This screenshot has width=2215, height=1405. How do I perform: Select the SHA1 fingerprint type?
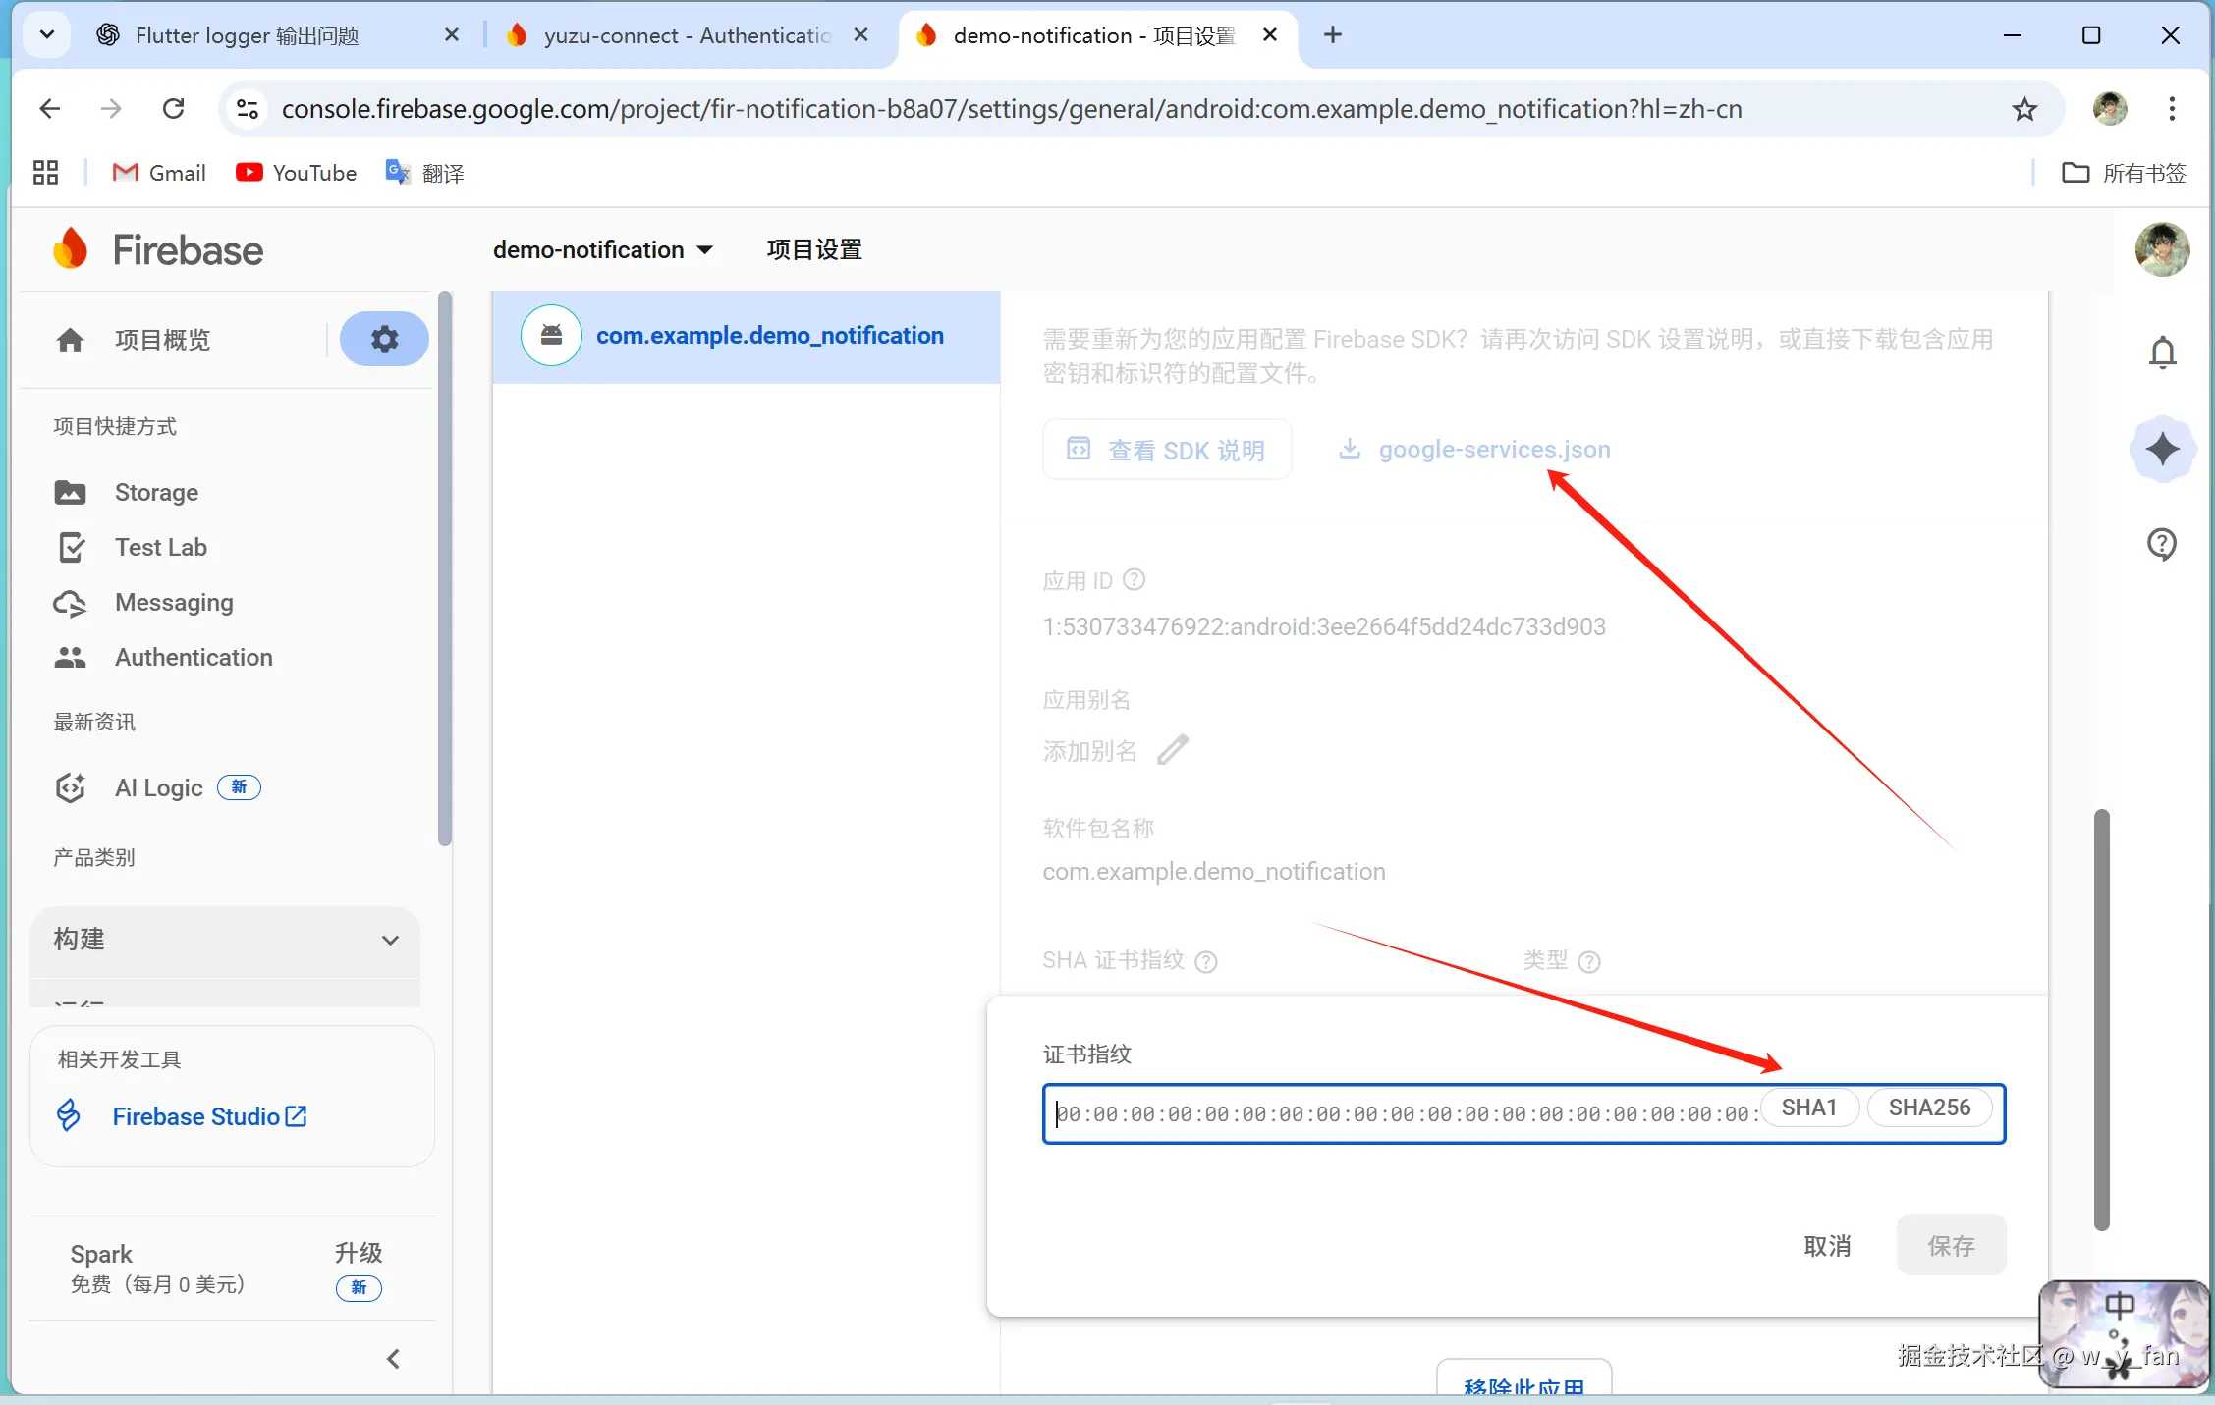(x=1808, y=1108)
